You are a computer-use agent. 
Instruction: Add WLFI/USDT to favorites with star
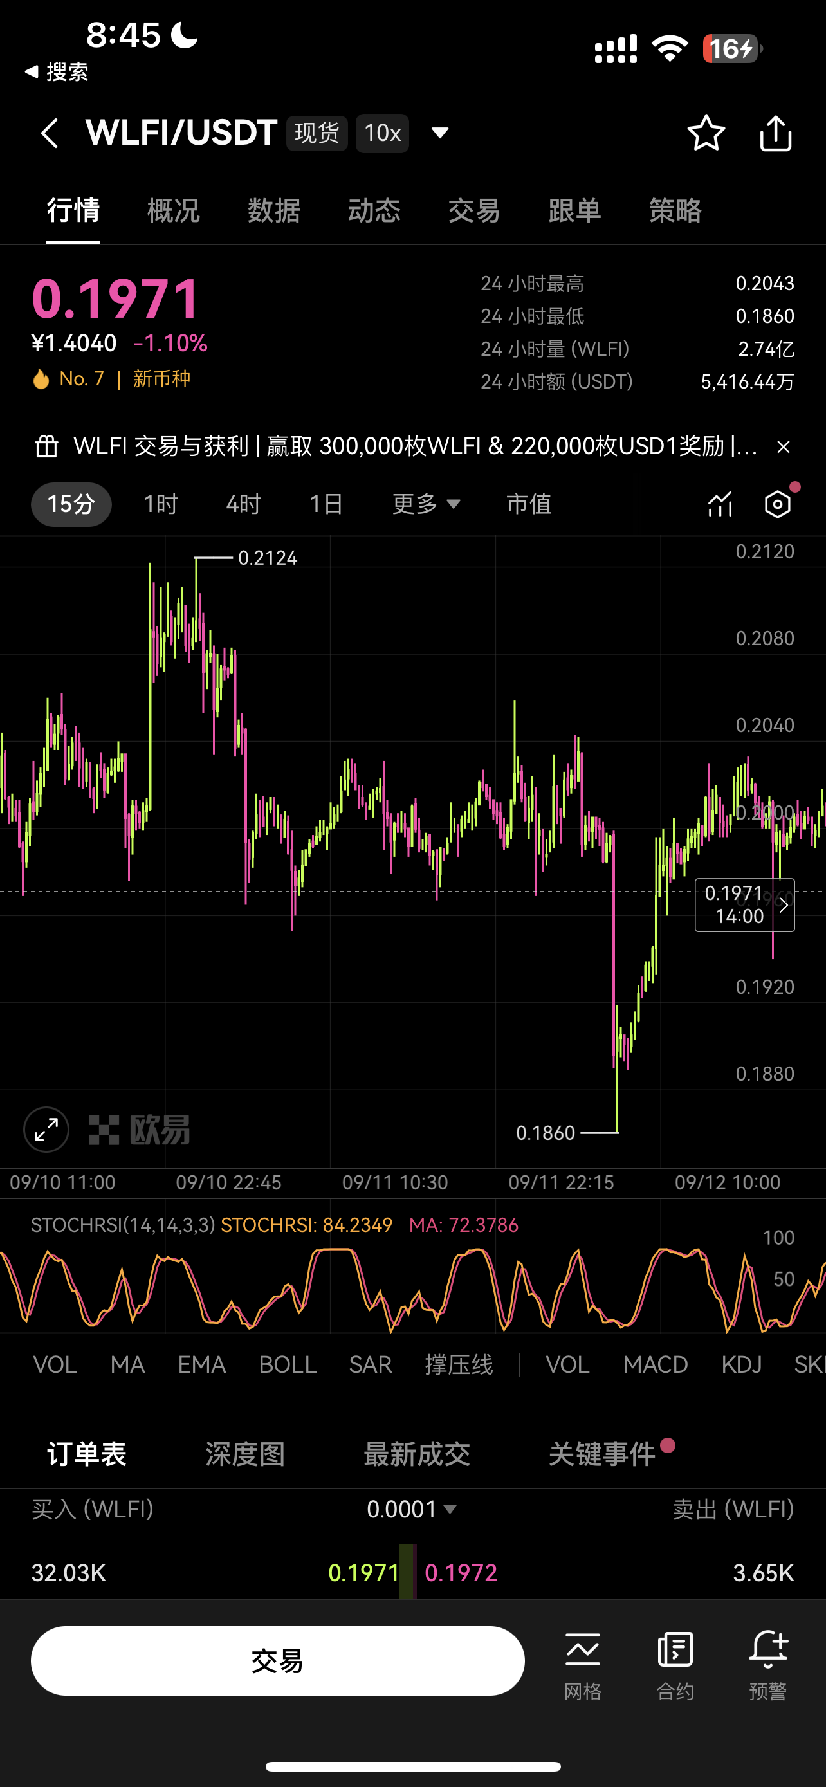tap(705, 133)
